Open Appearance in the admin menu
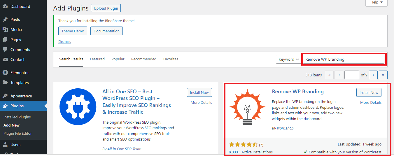The image size is (394, 156). [x=23, y=96]
